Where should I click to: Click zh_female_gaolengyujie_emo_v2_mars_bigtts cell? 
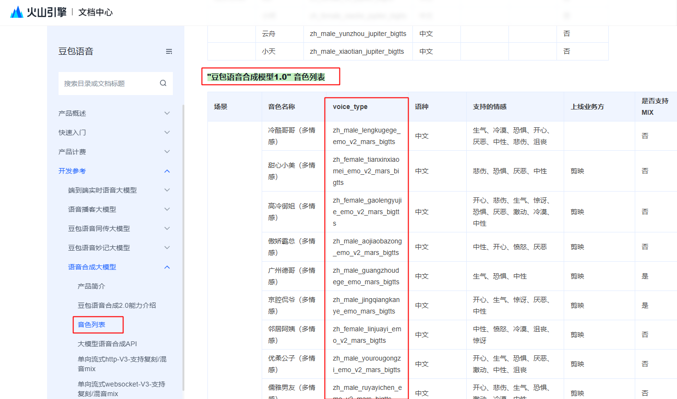(366, 212)
